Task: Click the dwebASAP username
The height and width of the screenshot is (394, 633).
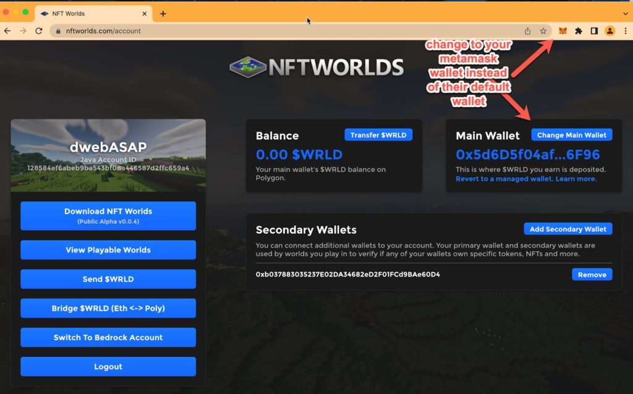Action: click(x=108, y=147)
